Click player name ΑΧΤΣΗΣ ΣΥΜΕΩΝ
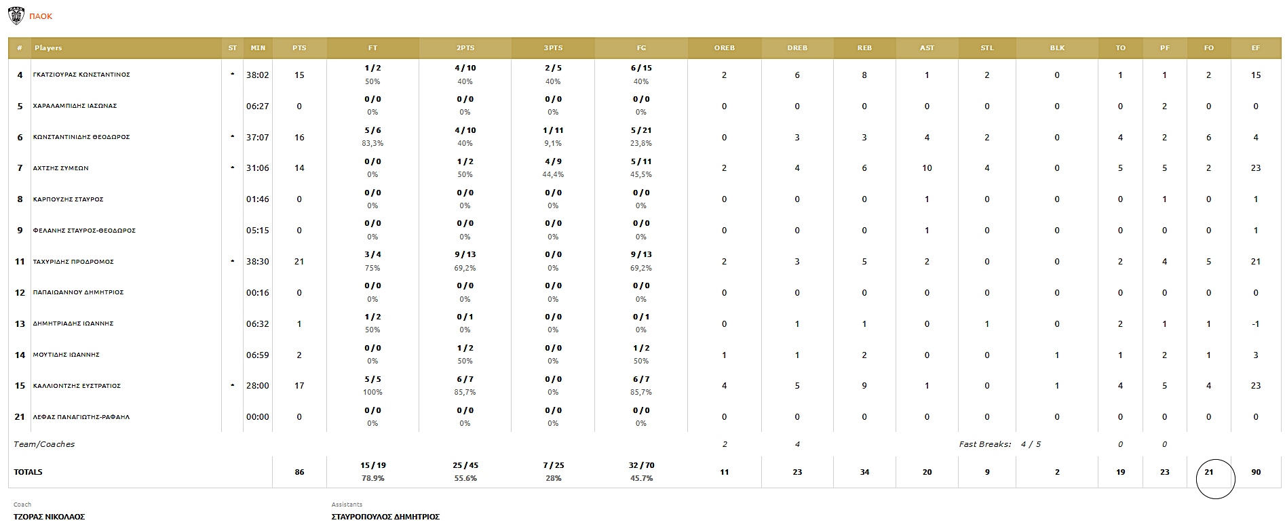The width and height of the screenshot is (1285, 531). [61, 168]
